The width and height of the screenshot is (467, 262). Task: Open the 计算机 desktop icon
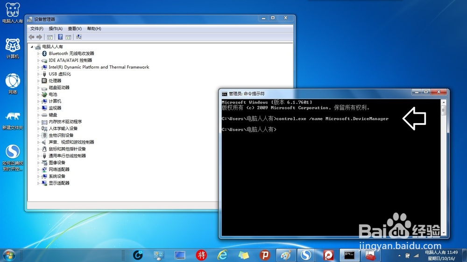[13, 48]
